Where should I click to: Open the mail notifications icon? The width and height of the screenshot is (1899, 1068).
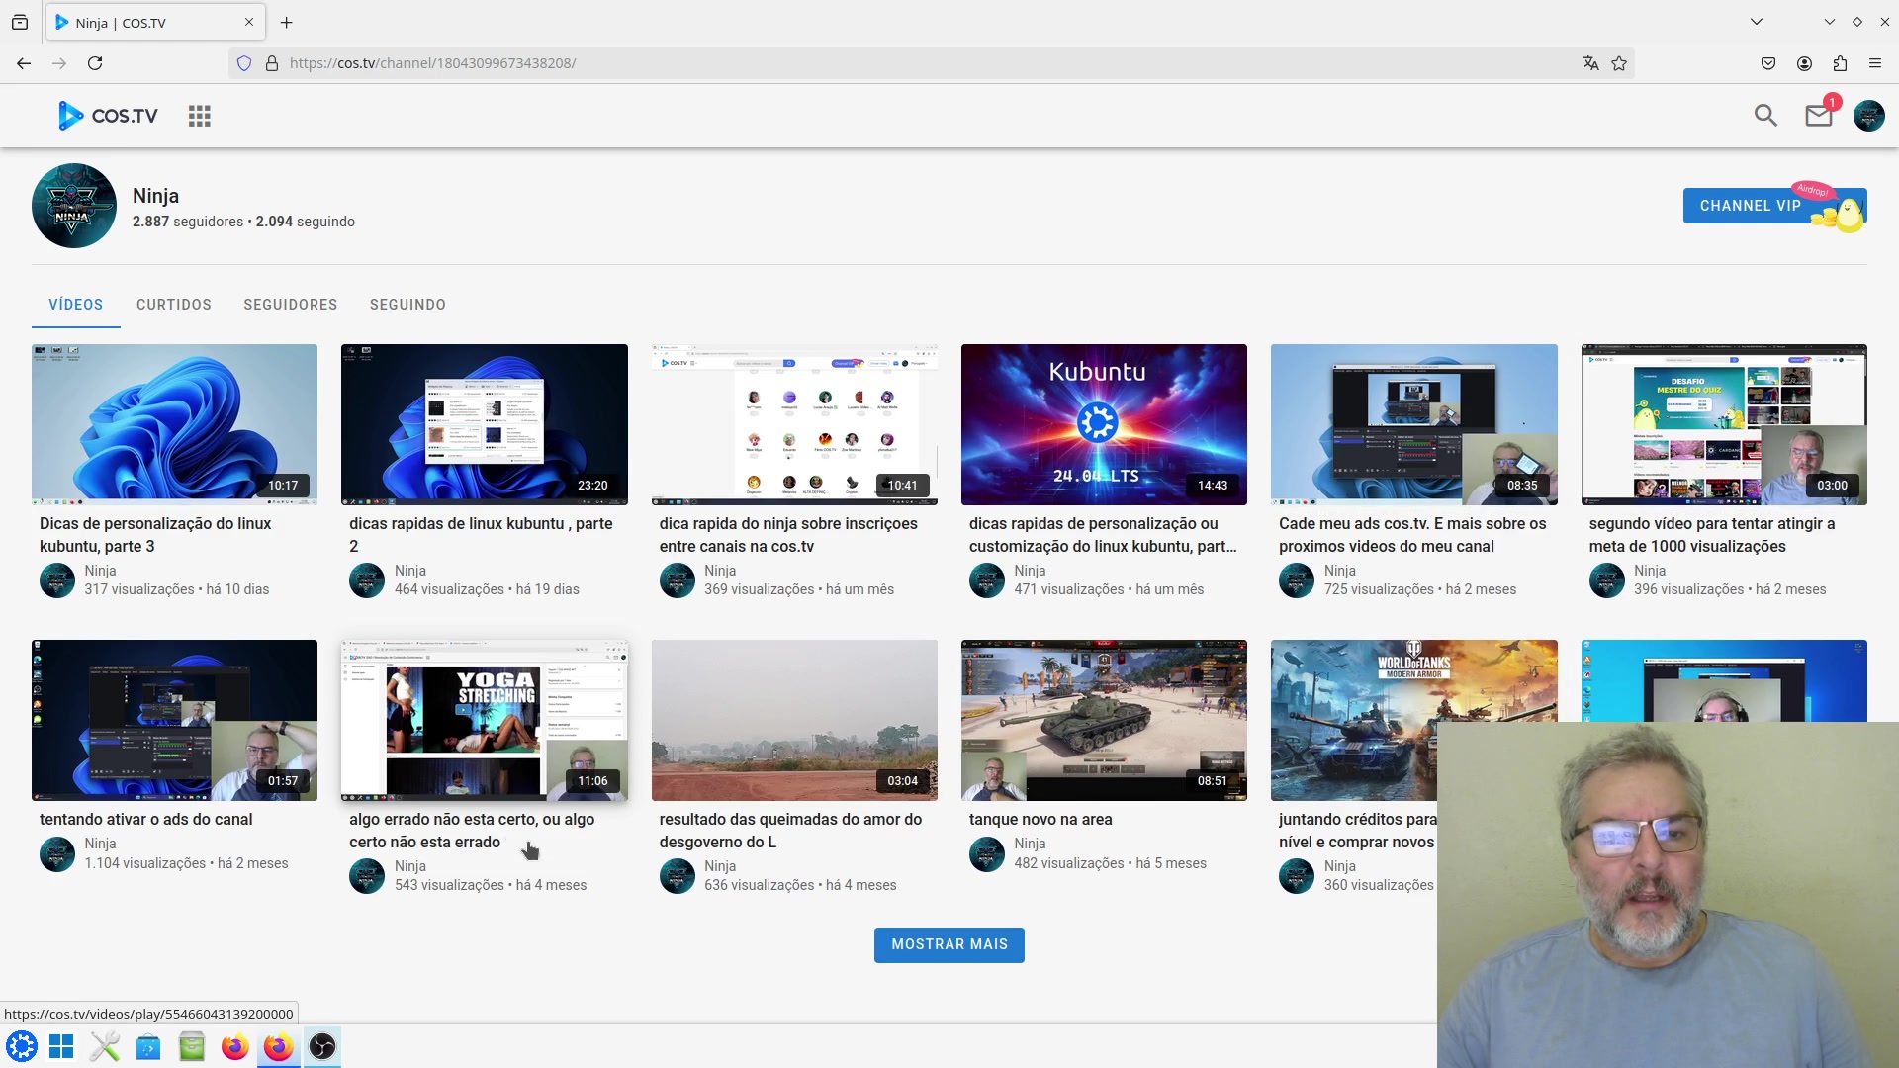tap(1818, 116)
